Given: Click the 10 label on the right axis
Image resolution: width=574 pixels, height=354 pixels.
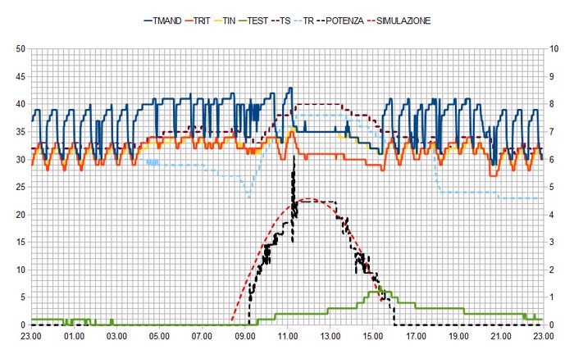Looking at the screenshot, I should tap(557, 48).
